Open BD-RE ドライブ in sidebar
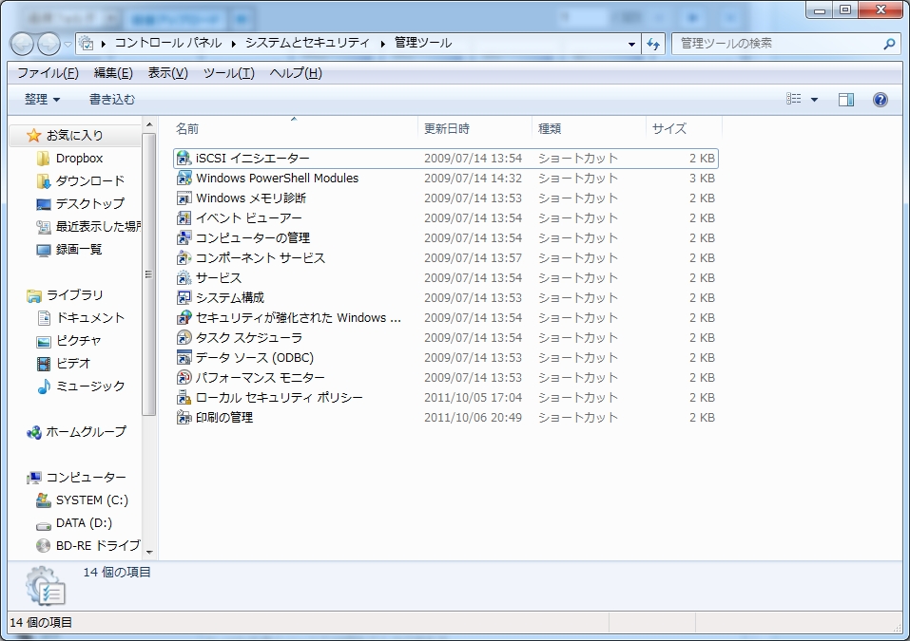Viewport: 910px width, 641px height. (88, 545)
